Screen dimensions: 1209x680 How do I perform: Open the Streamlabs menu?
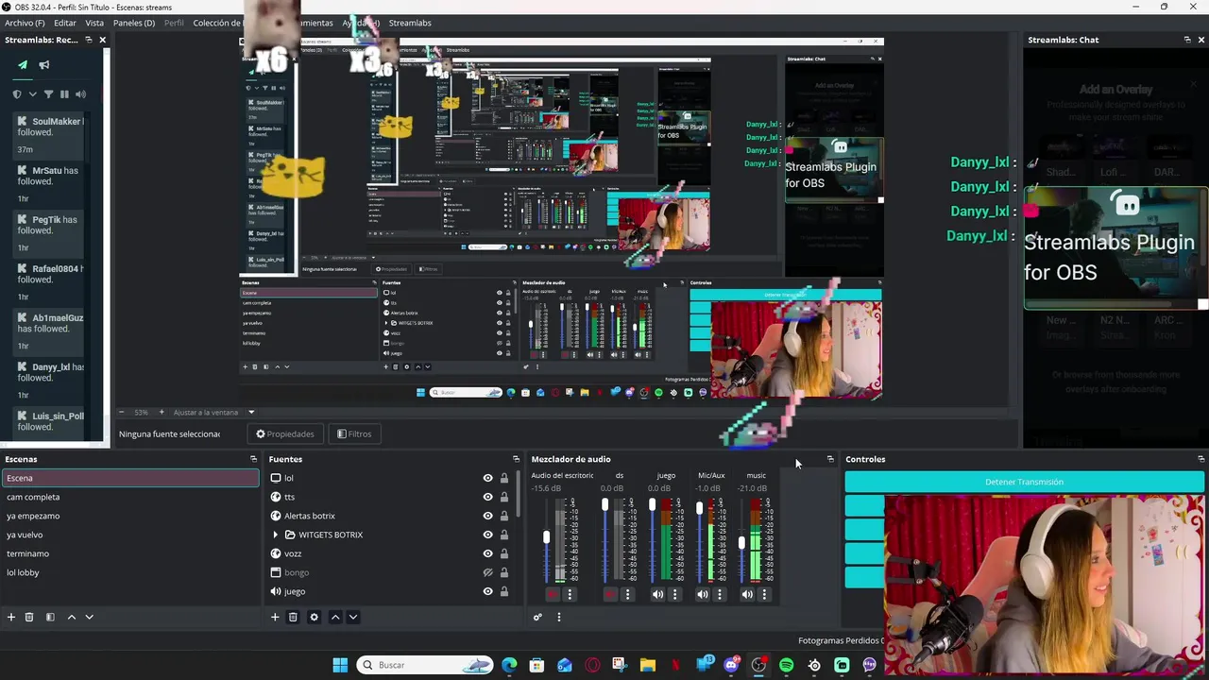410,23
